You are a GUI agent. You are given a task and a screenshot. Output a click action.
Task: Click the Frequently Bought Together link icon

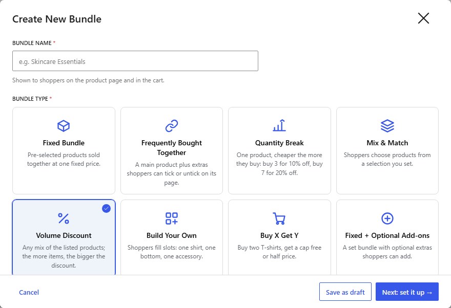click(171, 126)
